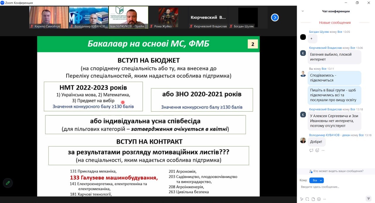Show next participants with the blue arrow
The width and height of the screenshot is (375, 203).
coord(275,18)
